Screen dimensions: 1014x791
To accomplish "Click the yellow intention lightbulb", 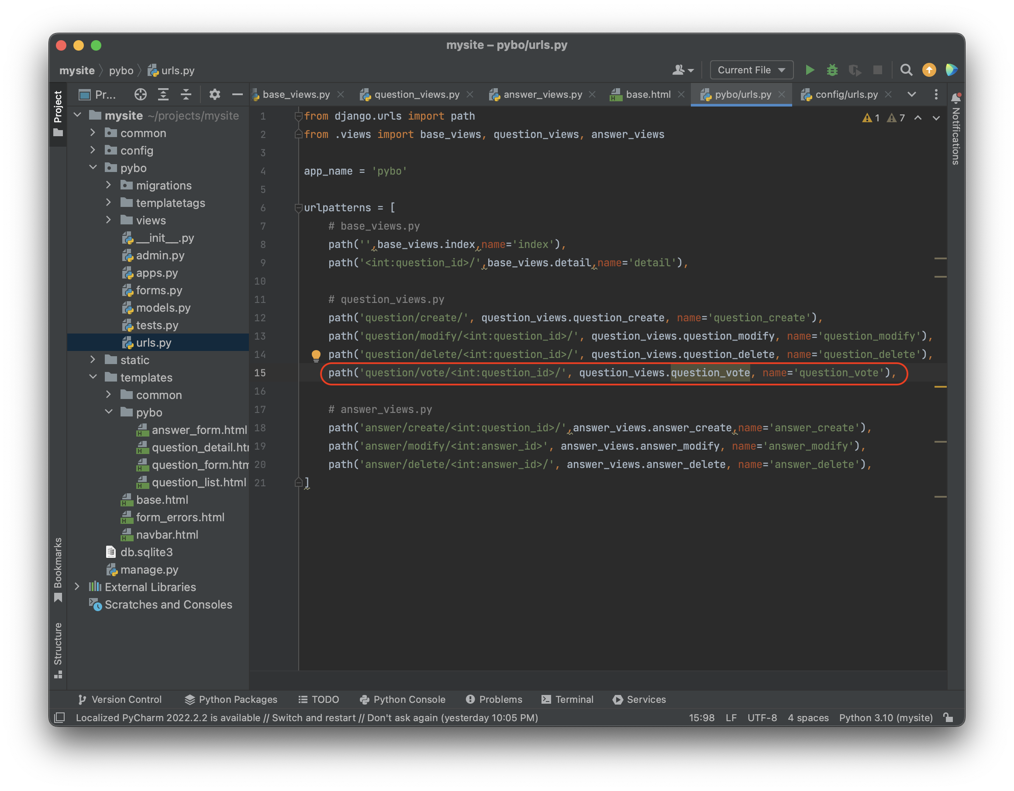I will [316, 356].
